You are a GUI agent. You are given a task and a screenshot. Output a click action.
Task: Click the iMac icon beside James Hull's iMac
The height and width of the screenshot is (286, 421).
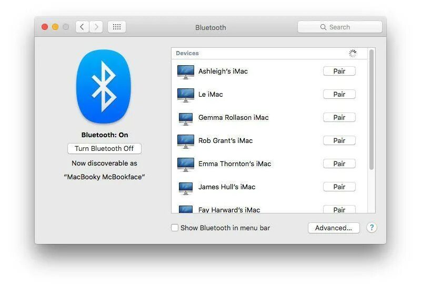point(186,188)
